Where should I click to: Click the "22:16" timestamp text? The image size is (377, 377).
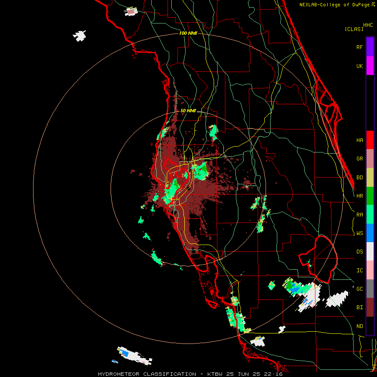(x=273, y=374)
